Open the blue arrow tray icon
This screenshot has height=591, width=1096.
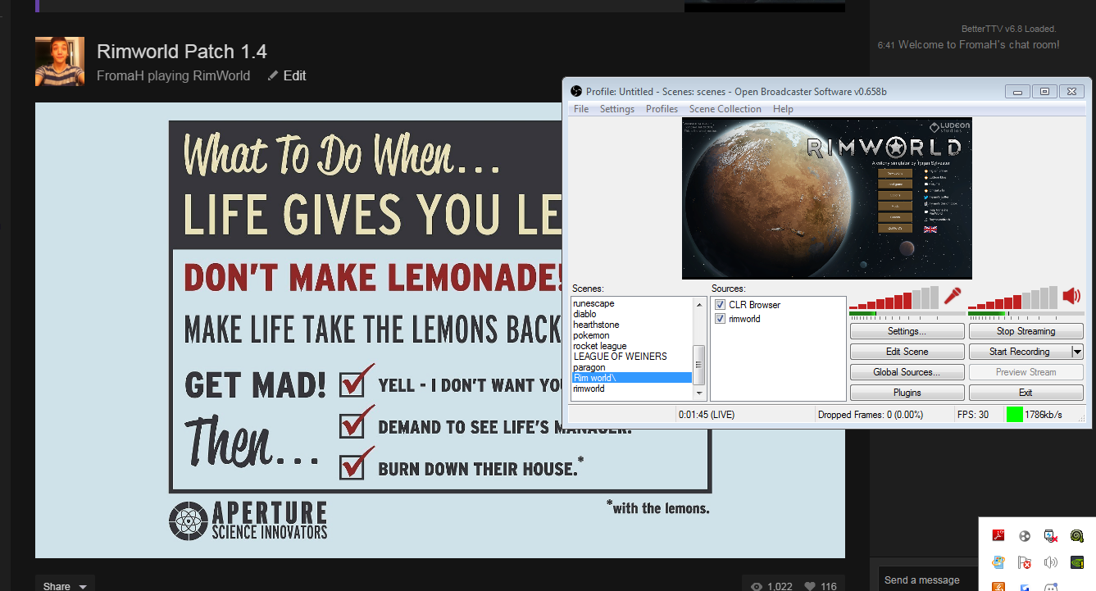coord(1025,586)
